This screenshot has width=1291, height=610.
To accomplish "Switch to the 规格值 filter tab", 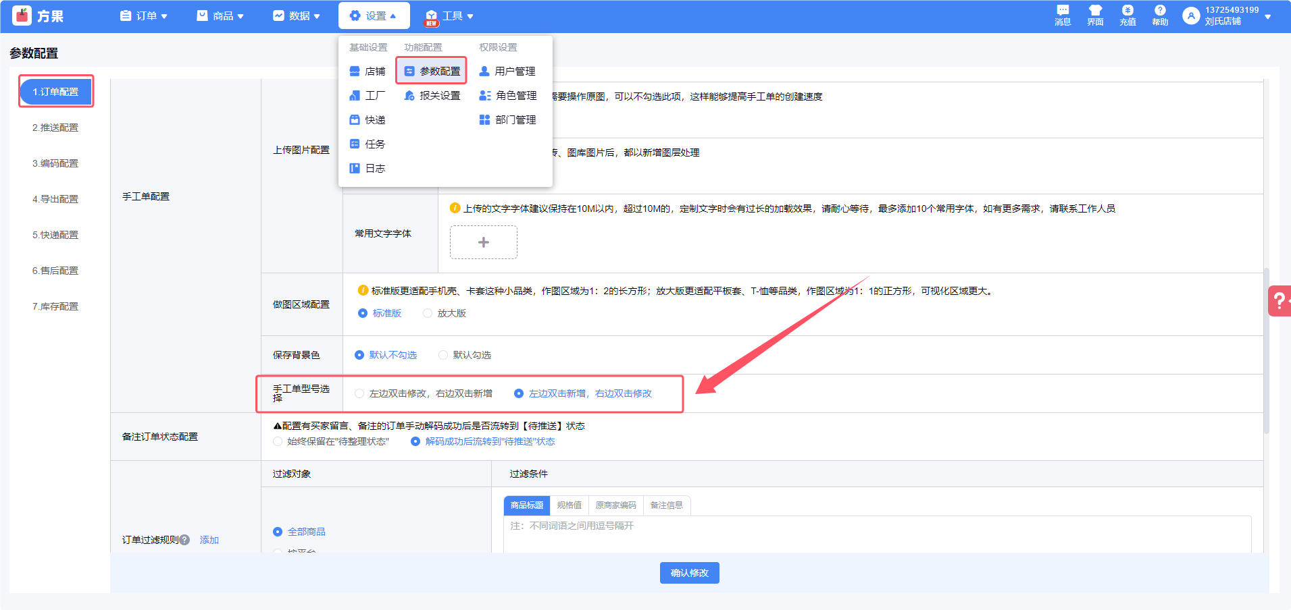I will 569,505.
